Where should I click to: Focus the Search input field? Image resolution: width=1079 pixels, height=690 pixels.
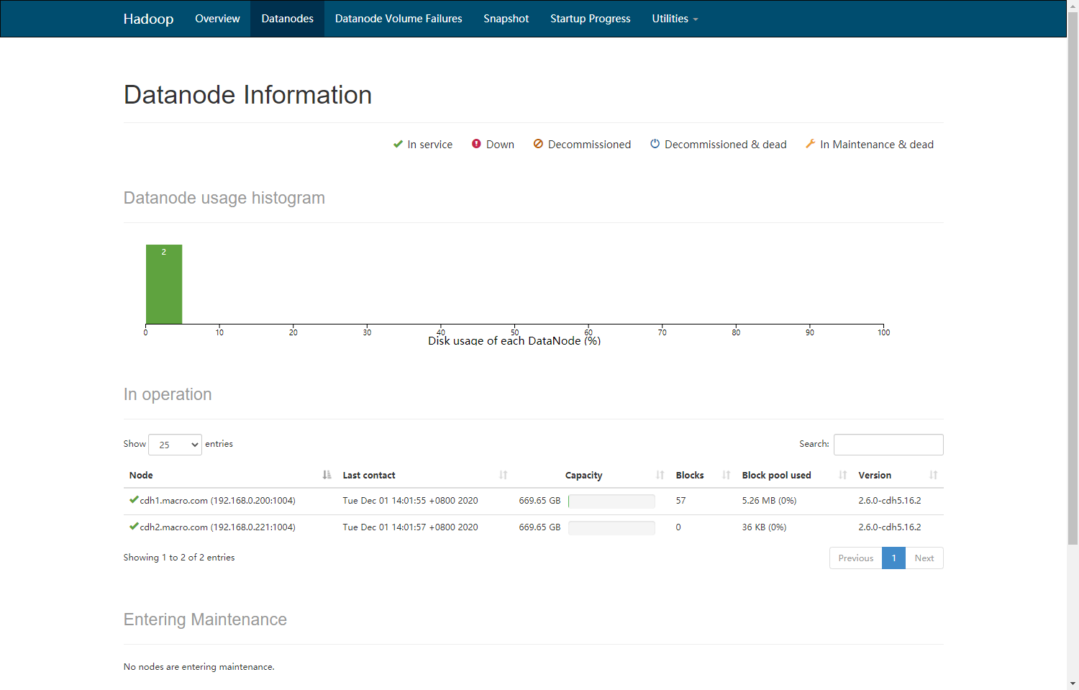coord(888,445)
